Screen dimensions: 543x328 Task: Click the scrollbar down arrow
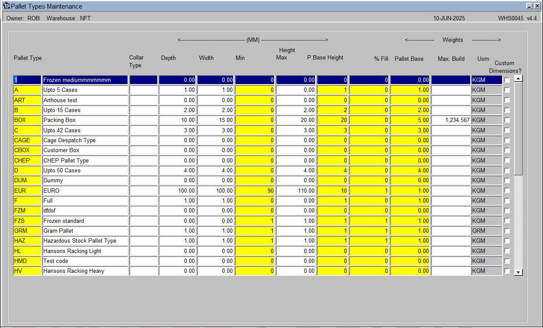518,272
